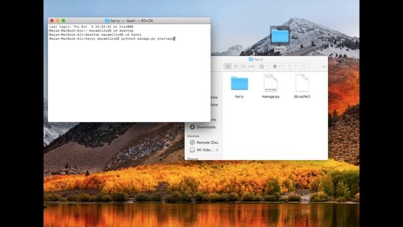Click the 'cd harry' terminal line
The width and height of the screenshot is (403, 227).
(95, 35)
